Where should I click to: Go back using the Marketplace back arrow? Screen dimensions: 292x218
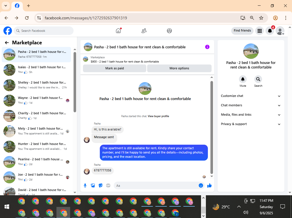(x=7, y=43)
